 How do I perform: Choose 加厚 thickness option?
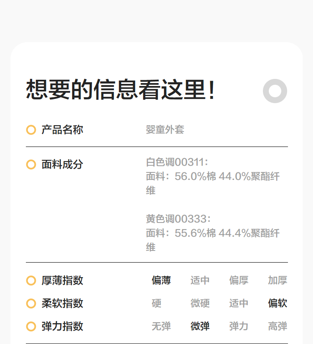(x=278, y=281)
